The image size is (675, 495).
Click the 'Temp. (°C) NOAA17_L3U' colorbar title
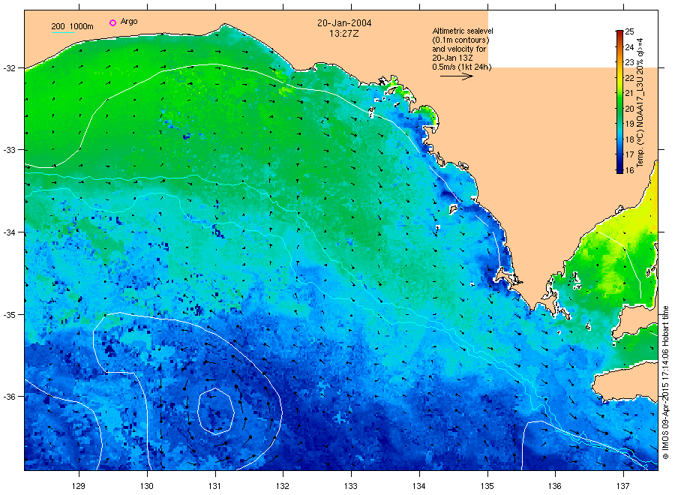point(640,103)
